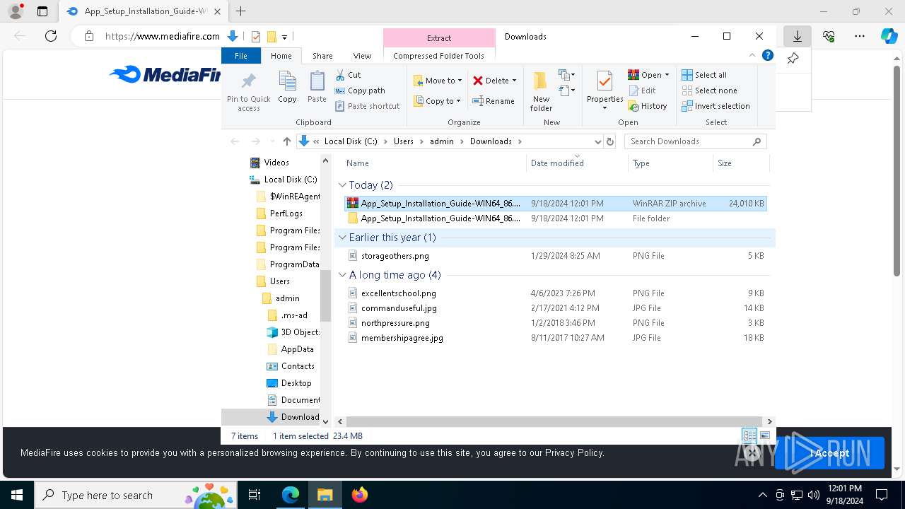905x509 pixels.
Task: Pin the Edge downloads panel
Action: point(793,59)
